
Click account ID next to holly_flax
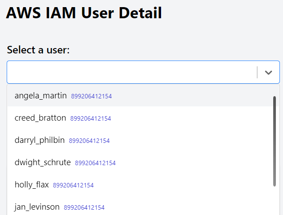(x=73, y=185)
